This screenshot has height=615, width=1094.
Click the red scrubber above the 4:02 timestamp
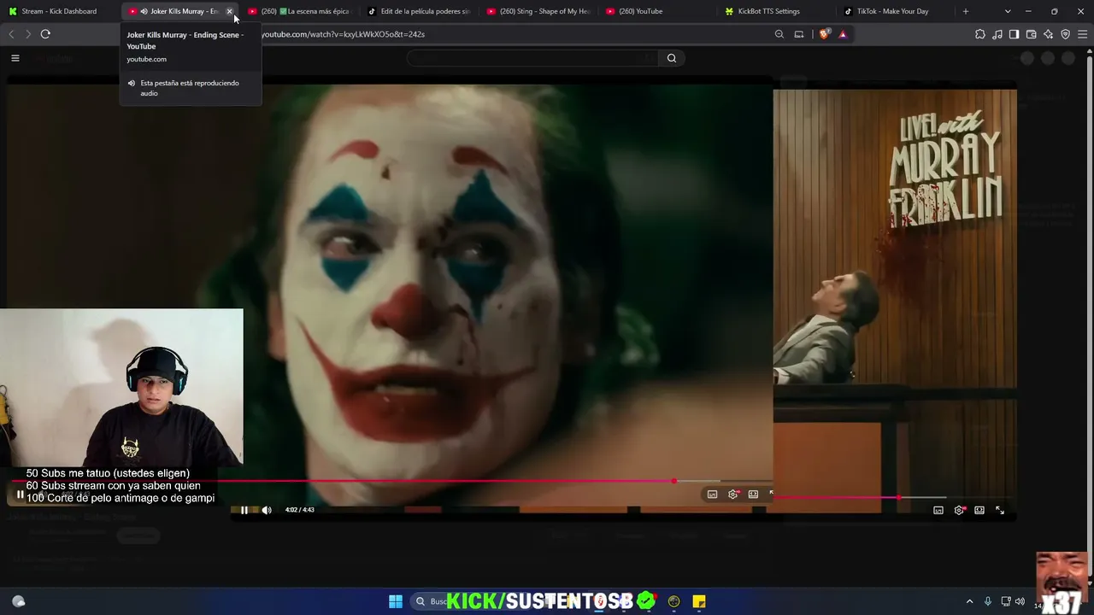click(673, 481)
